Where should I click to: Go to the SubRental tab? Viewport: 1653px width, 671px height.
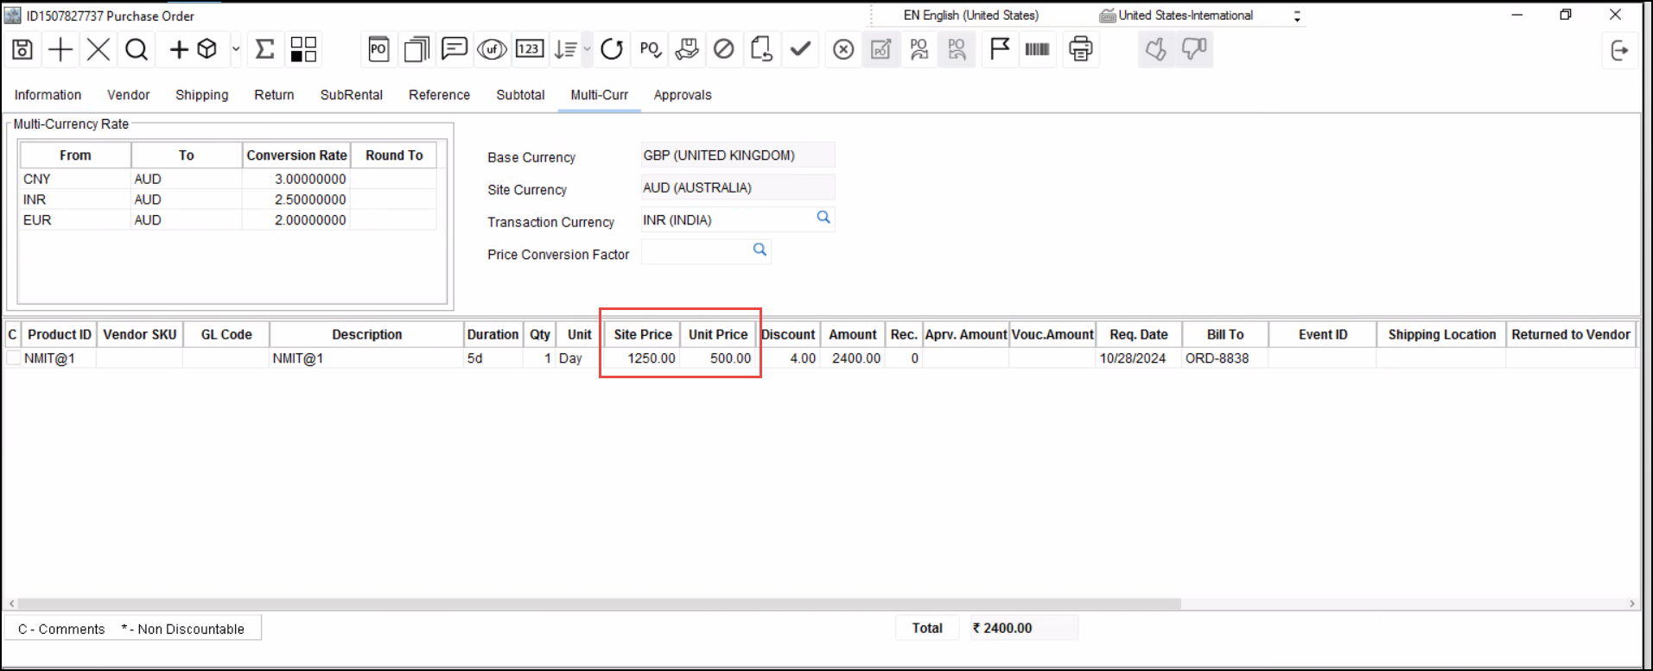click(x=351, y=95)
